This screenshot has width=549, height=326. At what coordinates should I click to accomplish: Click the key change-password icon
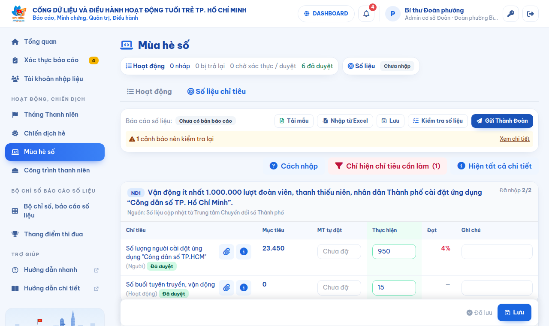pyautogui.click(x=511, y=14)
